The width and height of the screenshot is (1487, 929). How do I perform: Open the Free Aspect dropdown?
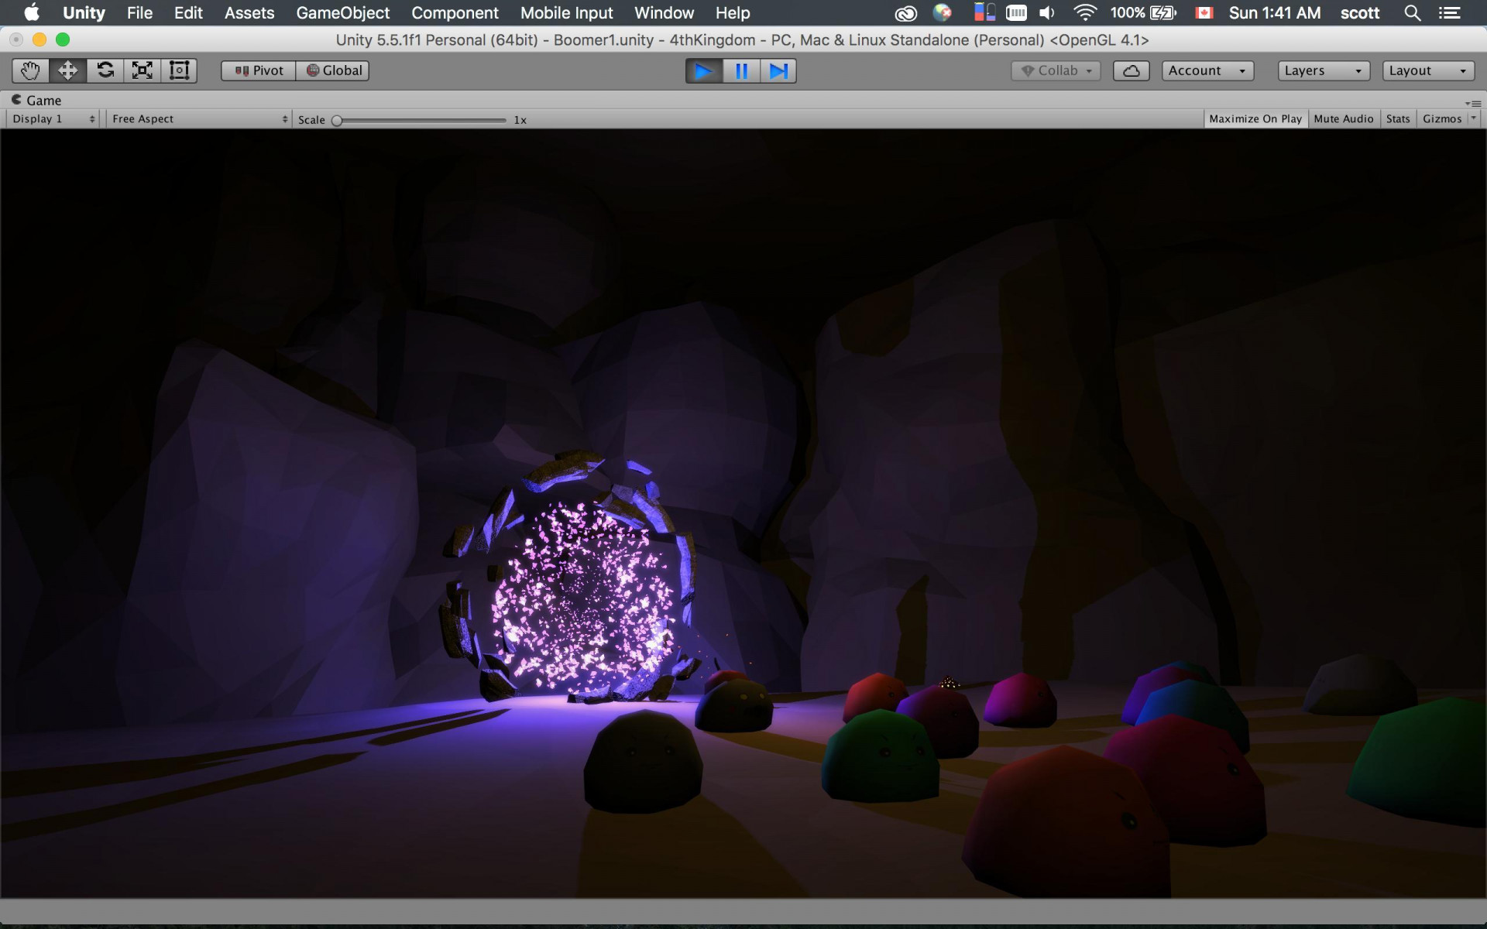click(x=199, y=118)
